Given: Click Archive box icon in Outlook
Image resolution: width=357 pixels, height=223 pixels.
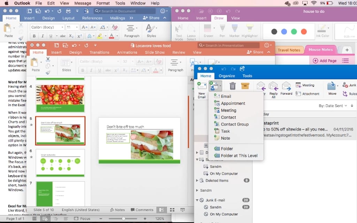Looking at the screenshot, I should click(x=245, y=86).
